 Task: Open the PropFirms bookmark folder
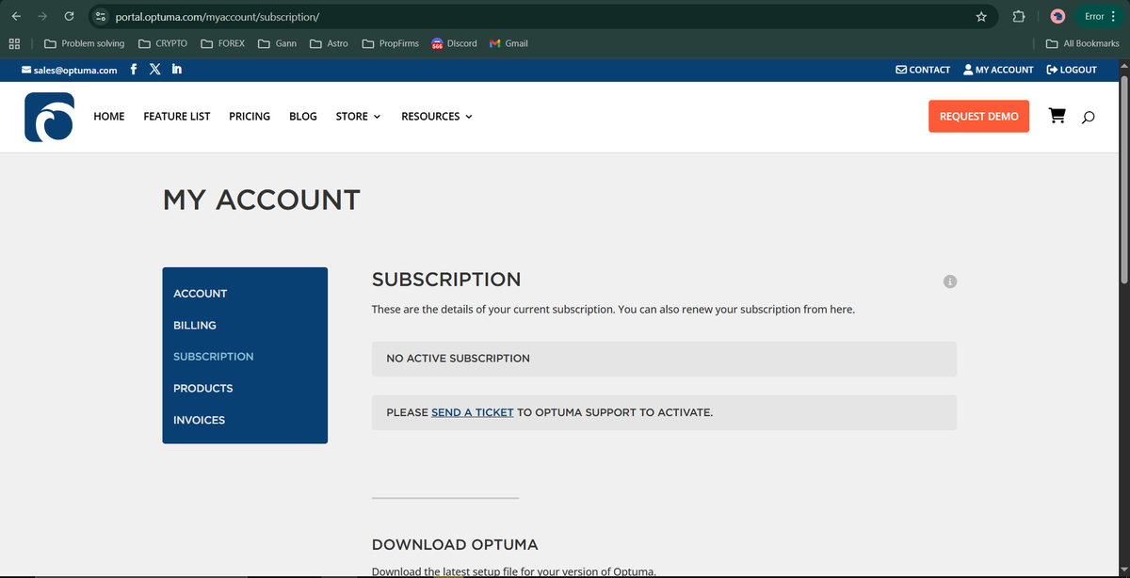391,43
